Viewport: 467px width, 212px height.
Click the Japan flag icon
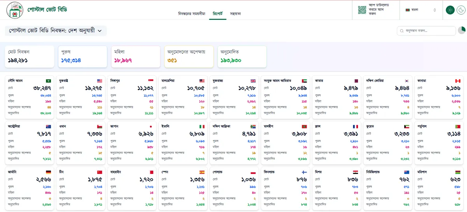click(x=151, y=127)
